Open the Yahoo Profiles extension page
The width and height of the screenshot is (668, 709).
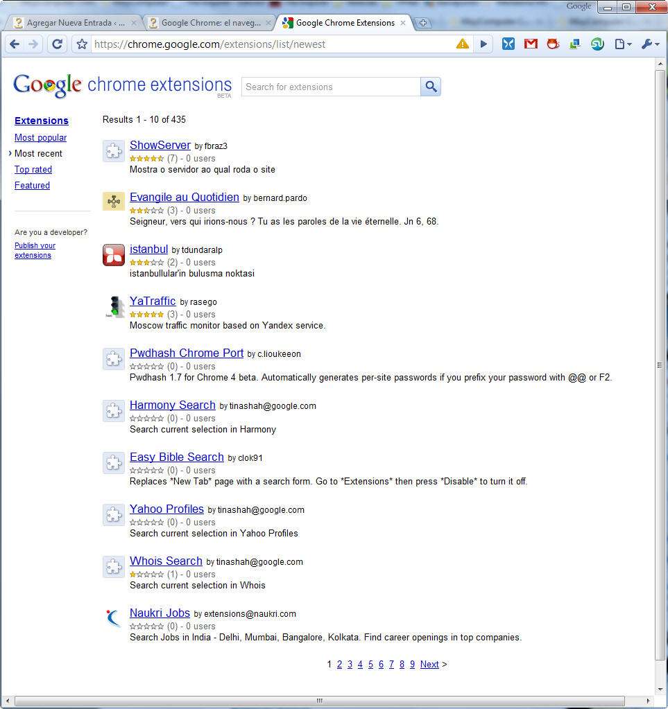(x=166, y=509)
